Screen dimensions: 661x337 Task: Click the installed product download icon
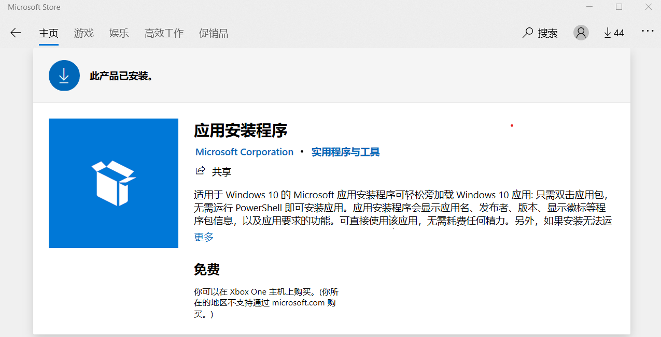click(64, 75)
